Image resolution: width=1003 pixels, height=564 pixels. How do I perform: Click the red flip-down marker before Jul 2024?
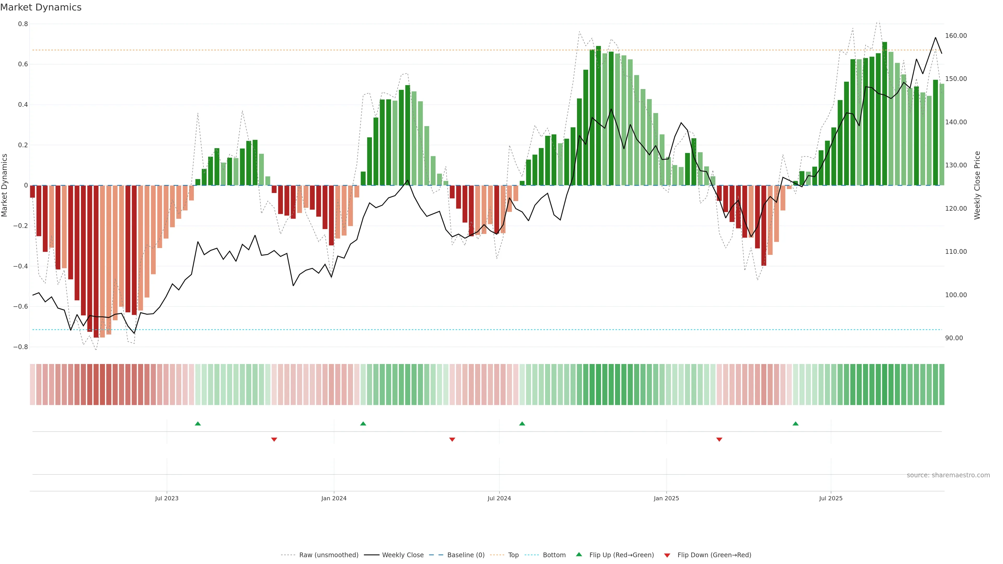coord(452,439)
